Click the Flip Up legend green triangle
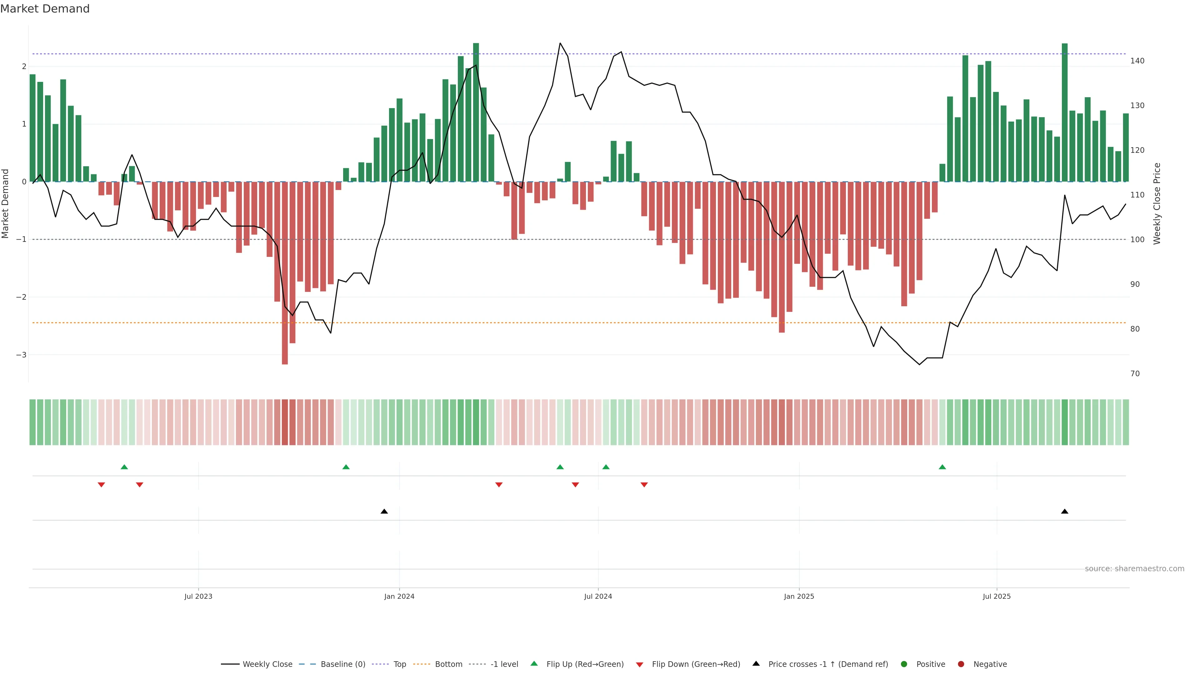The width and height of the screenshot is (1200, 675). pyautogui.click(x=534, y=663)
